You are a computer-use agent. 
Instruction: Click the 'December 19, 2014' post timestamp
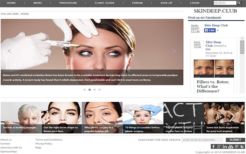pos(219,54)
